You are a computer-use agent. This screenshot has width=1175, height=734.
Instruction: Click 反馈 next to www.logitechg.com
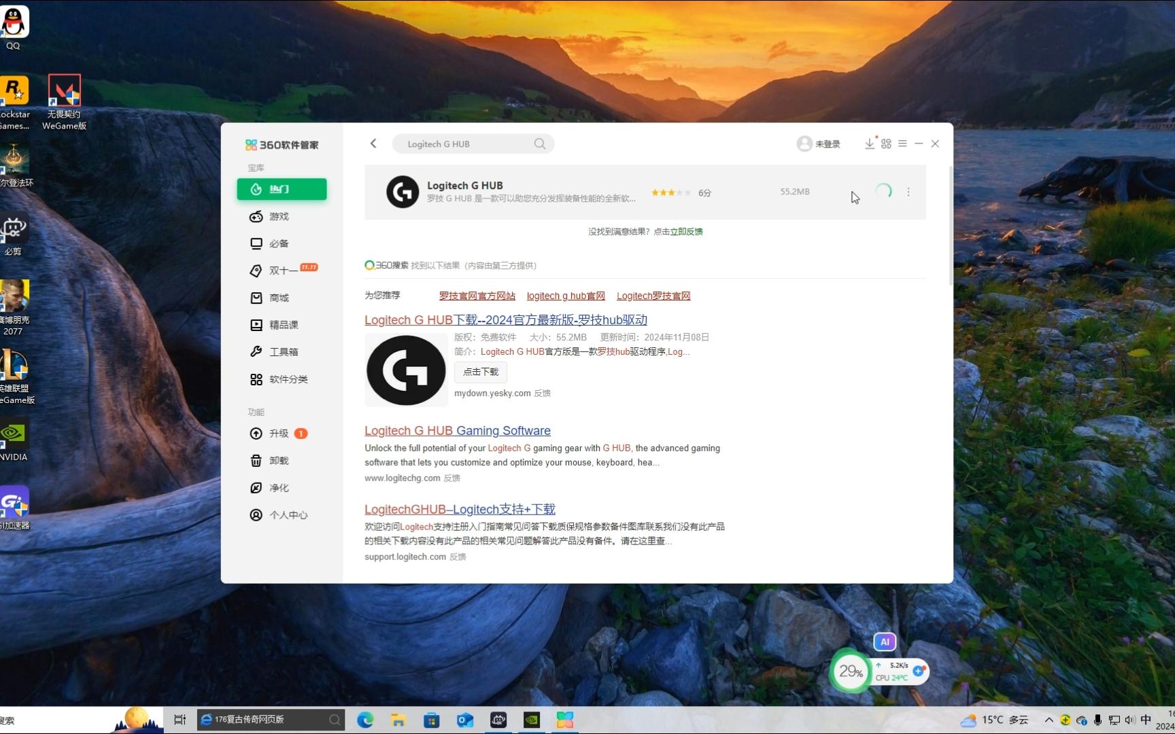(x=452, y=478)
